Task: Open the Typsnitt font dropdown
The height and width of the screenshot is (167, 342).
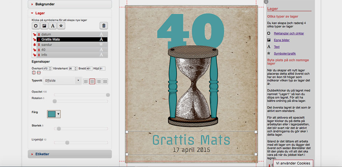Action: 62,81
